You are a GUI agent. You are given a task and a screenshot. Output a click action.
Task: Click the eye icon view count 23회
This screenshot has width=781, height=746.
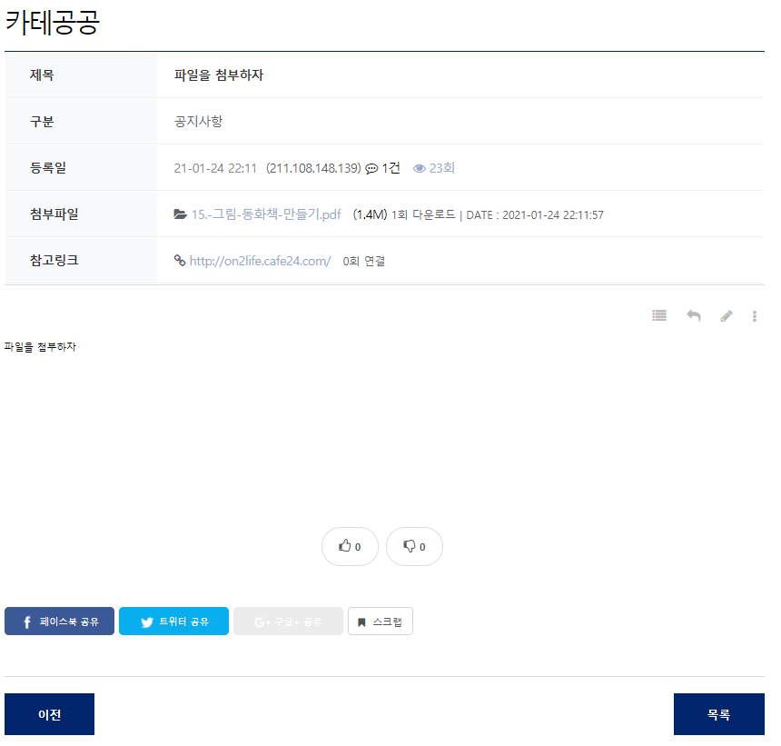pos(420,168)
